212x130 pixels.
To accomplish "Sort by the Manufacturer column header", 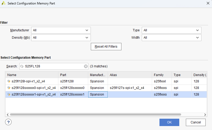I will [98, 75].
